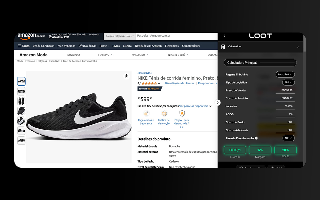Click the Esportivos breadcrumb

point(55,61)
